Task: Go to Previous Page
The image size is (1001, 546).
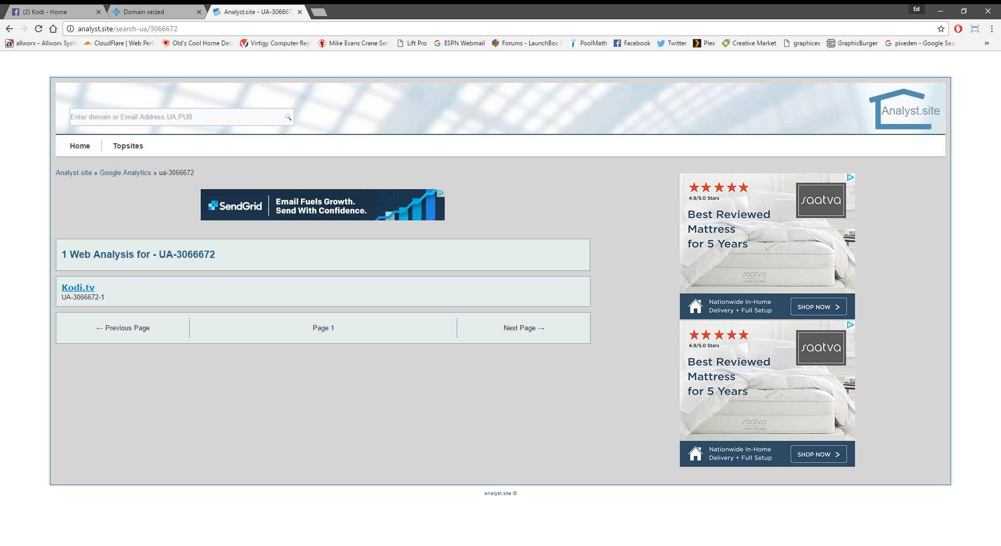Action: click(123, 328)
